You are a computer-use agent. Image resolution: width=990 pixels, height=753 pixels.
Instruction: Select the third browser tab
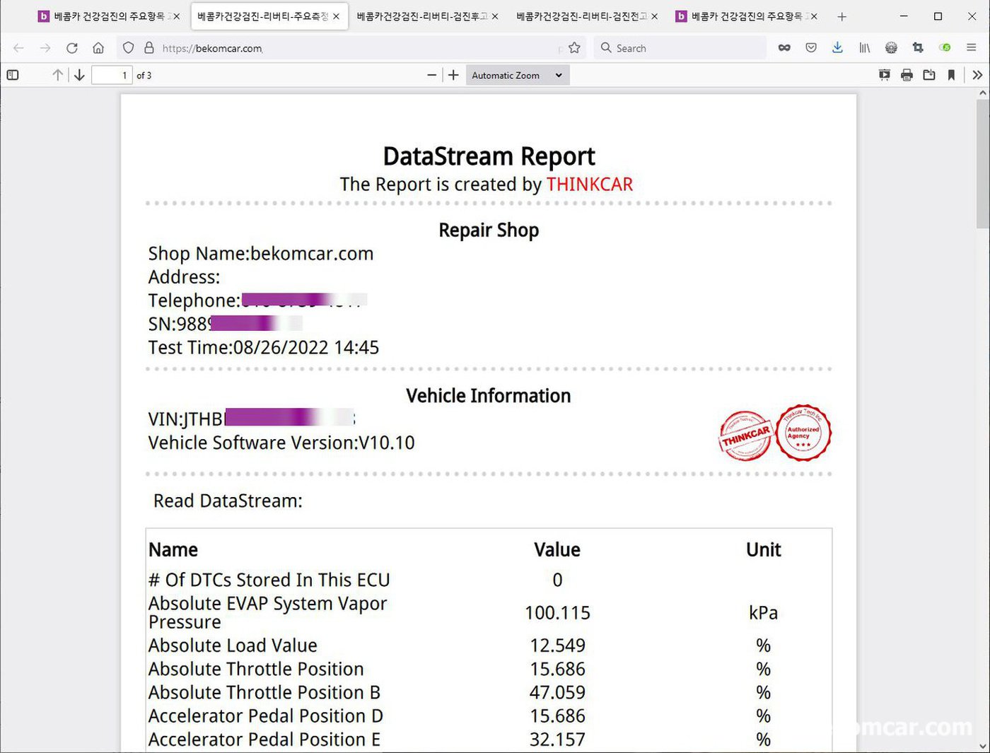(x=426, y=16)
